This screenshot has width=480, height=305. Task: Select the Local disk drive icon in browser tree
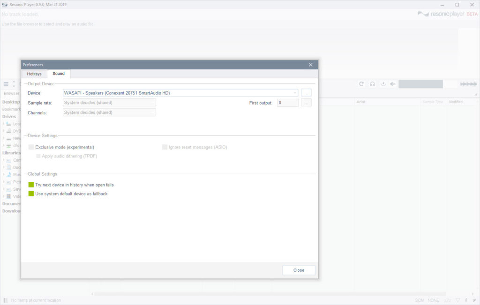[8, 124]
